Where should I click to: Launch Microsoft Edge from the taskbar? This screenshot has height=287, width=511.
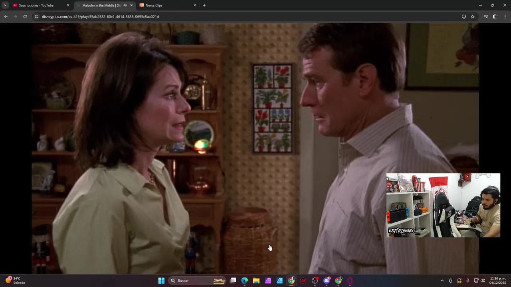[x=245, y=281]
